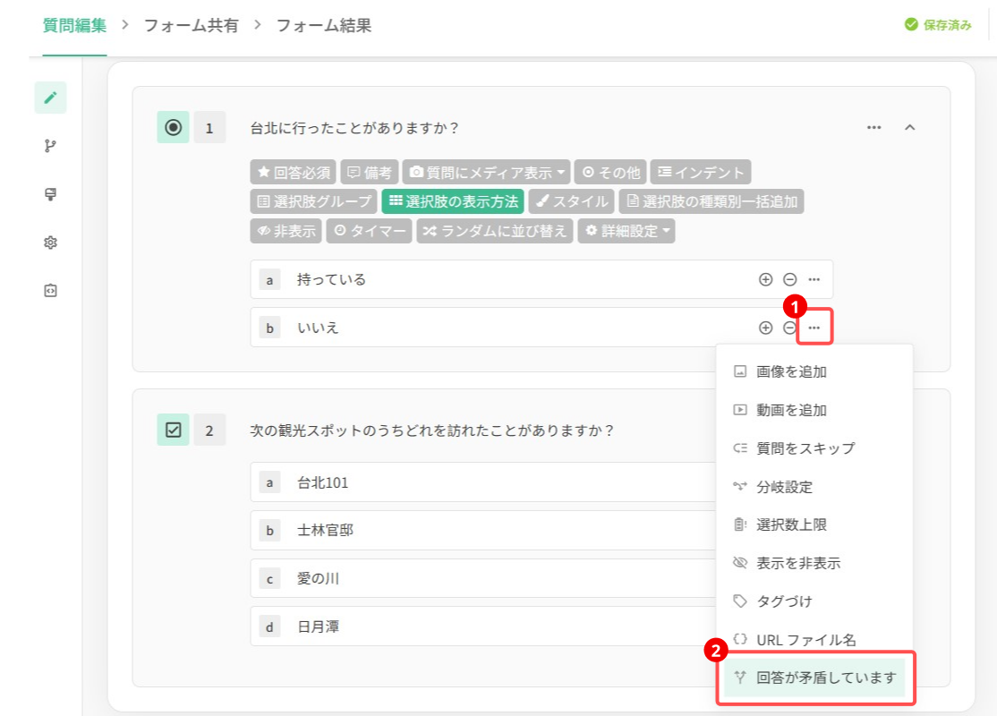This screenshot has width=997, height=716.
Task: Edit option text 'いいえ'
Action: click(x=318, y=328)
